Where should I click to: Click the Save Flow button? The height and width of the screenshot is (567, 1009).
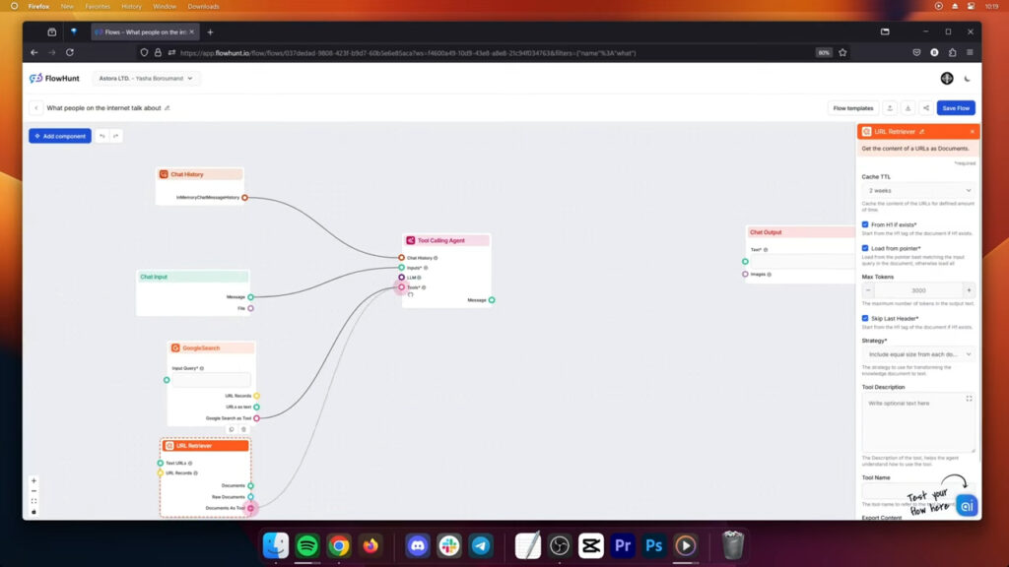955,108
